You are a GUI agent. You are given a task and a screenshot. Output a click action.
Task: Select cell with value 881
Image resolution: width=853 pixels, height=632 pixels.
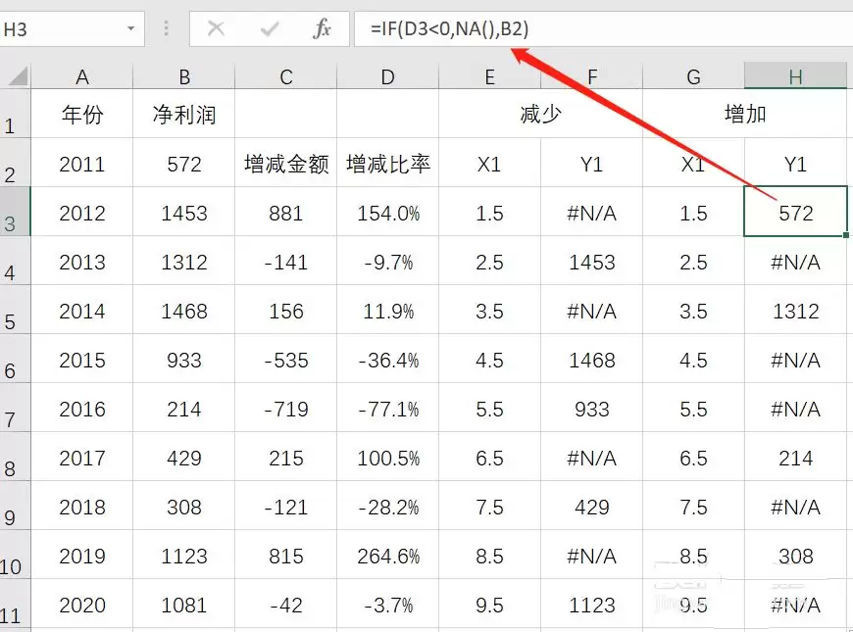285,213
